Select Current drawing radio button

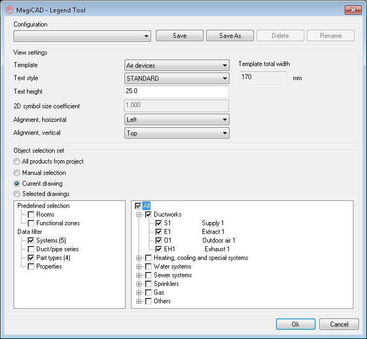[17, 184]
